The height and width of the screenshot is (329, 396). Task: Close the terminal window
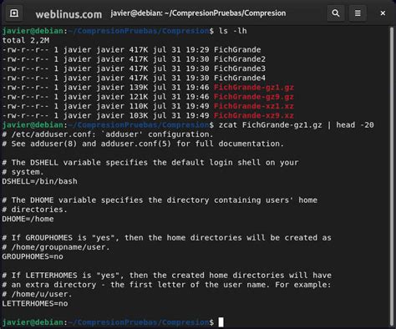(383, 13)
